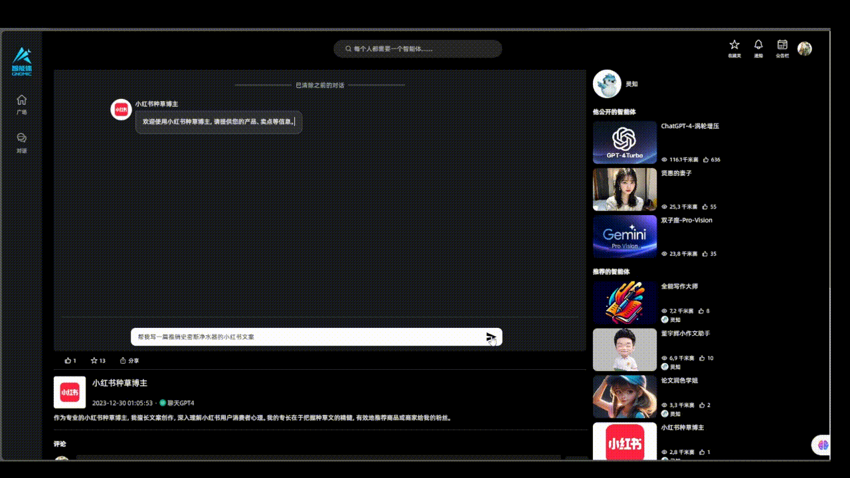Click the 评论 comments heading
850x478 pixels.
(x=60, y=444)
